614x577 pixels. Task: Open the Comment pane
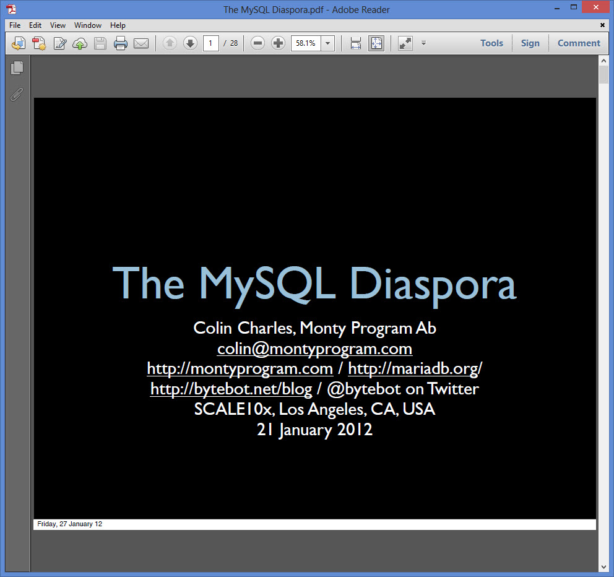[x=578, y=43]
